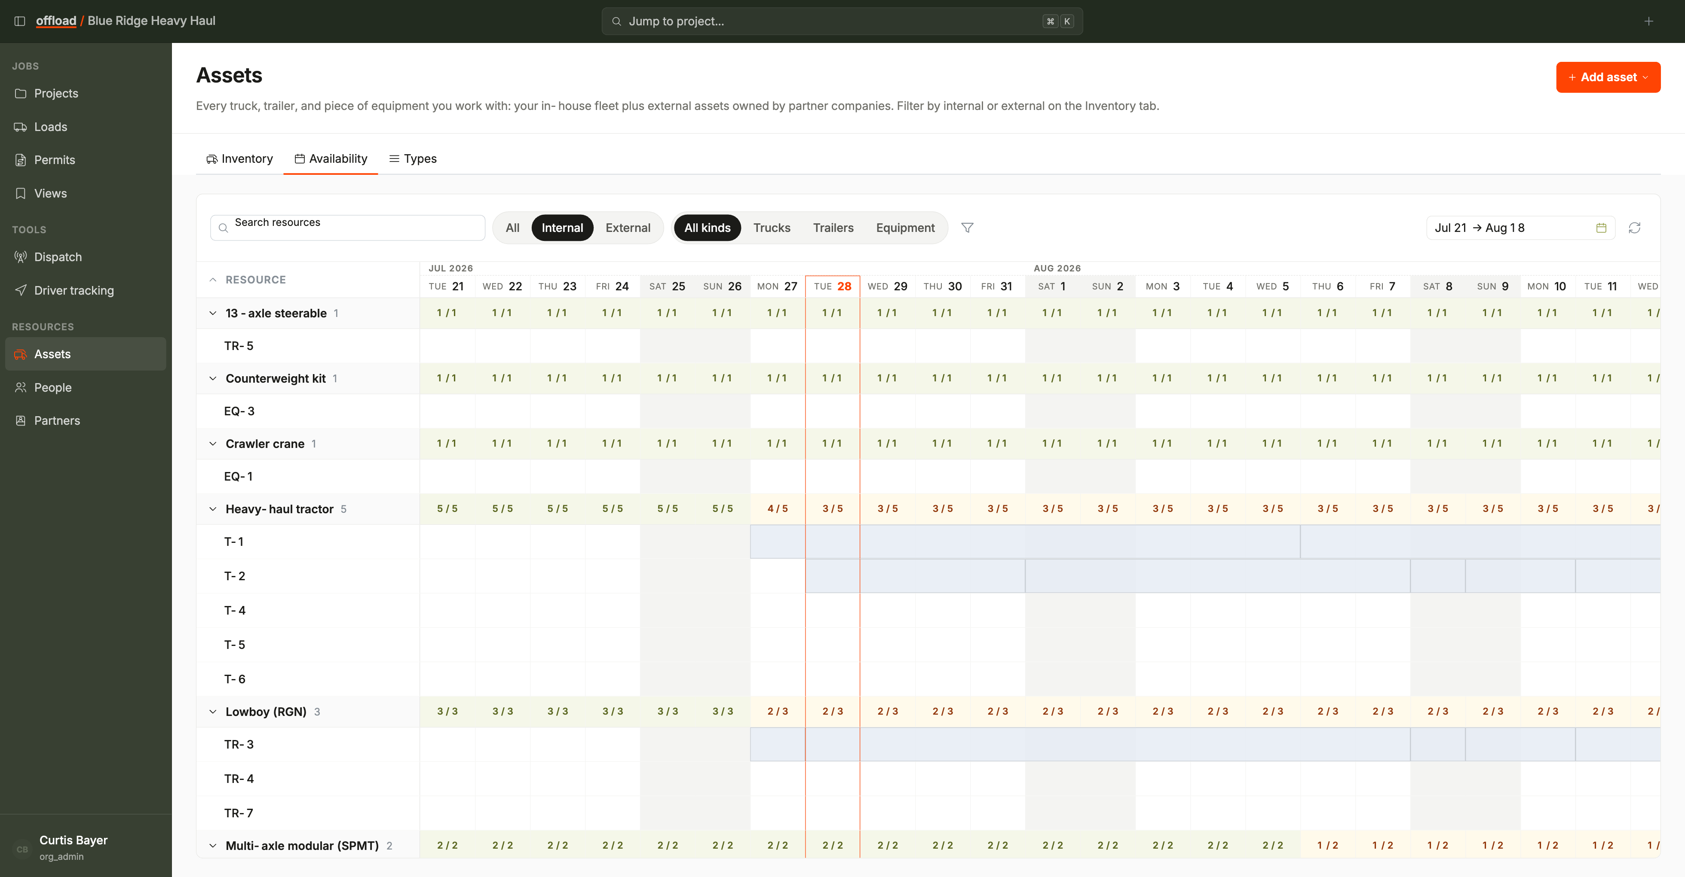Click the search icon in Search resources

tap(223, 228)
